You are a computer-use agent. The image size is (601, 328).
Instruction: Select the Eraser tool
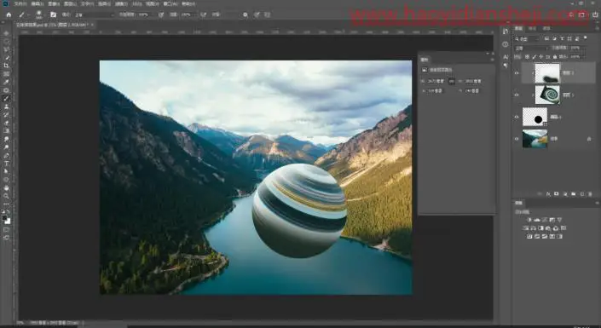[x=6, y=123]
